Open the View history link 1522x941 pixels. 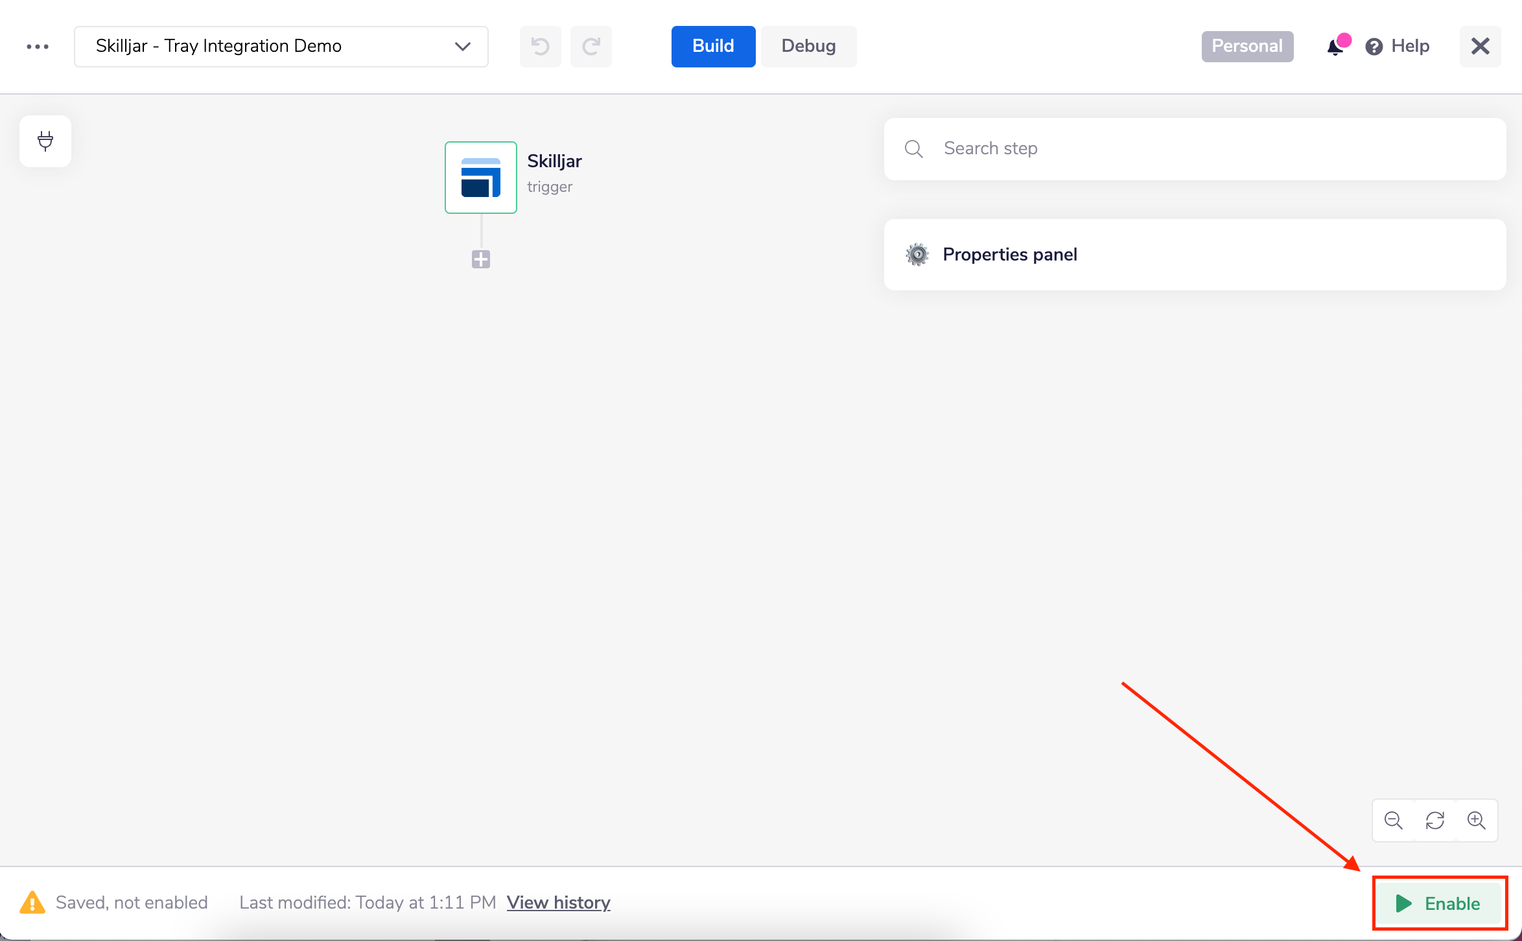point(558,903)
